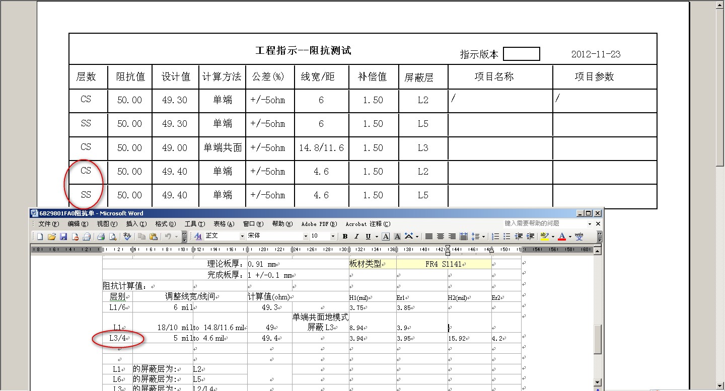Image resolution: width=725 pixels, height=391 pixels.
Task: Toggle center text alignment
Action: coord(441,236)
